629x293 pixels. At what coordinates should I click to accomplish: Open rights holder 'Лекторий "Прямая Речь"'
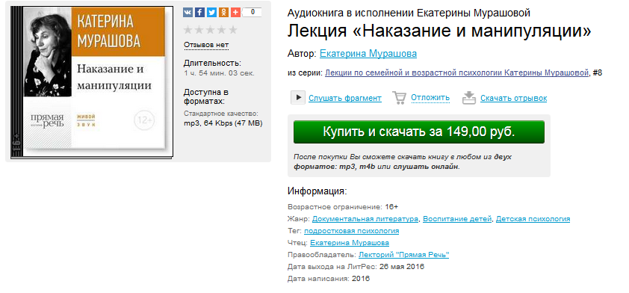coord(403,255)
